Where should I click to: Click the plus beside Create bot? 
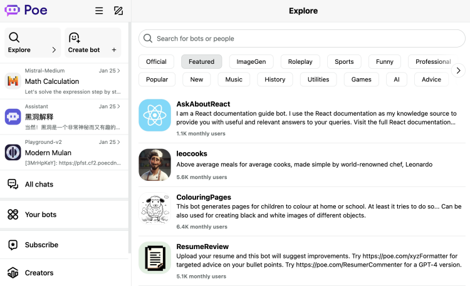113,50
